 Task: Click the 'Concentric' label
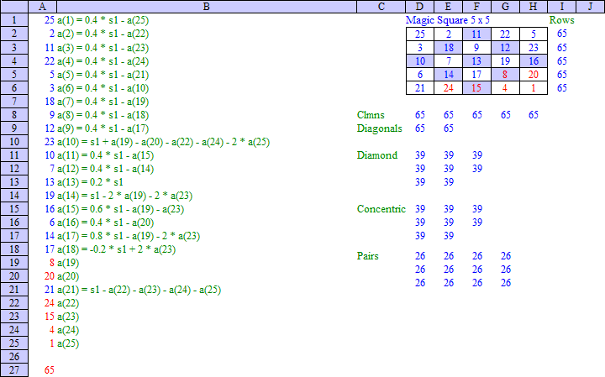click(381, 209)
